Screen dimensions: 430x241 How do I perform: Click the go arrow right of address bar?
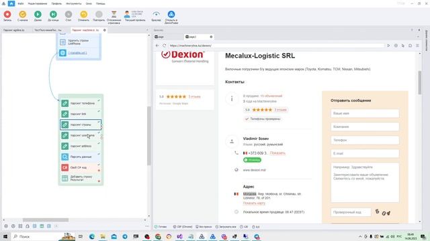tap(388, 46)
